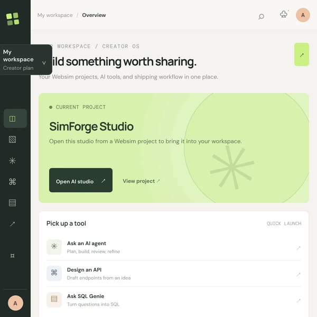Go to My workspace breadcrumb
The width and height of the screenshot is (317, 317).
[x=55, y=15]
